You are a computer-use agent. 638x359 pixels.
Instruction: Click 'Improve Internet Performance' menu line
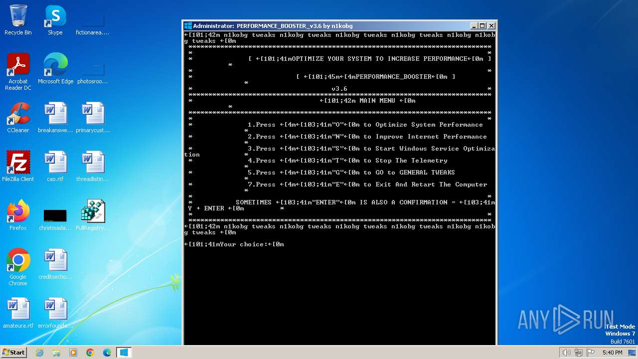coord(367,137)
